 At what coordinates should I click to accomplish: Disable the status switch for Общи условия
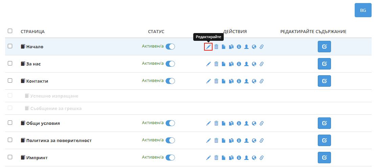[x=170, y=123]
